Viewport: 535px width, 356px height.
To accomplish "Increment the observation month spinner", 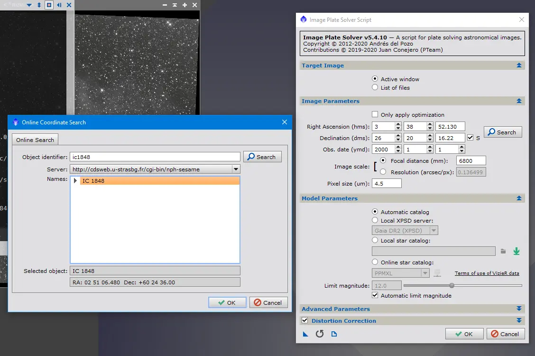I will point(430,147).
